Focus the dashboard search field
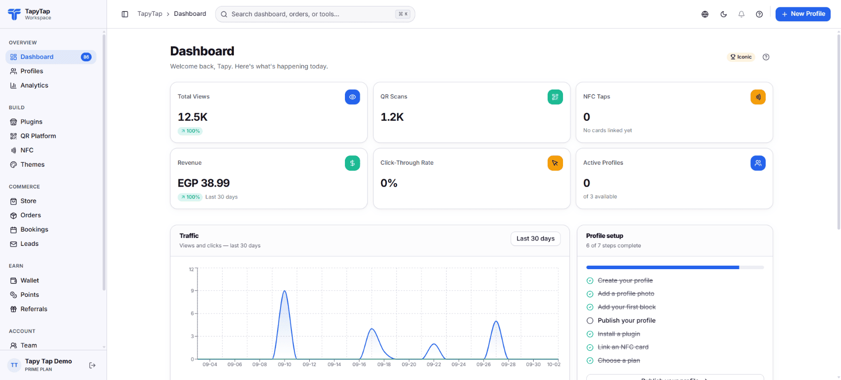 [315, 14]
